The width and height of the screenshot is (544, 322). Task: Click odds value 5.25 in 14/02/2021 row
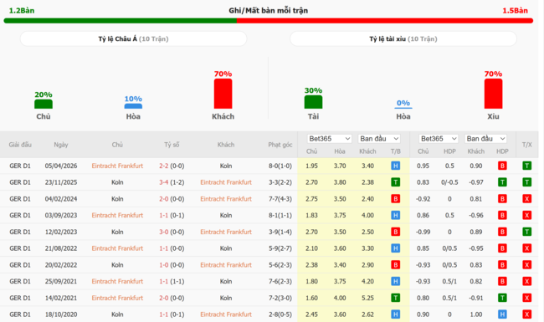pos(367,298)
